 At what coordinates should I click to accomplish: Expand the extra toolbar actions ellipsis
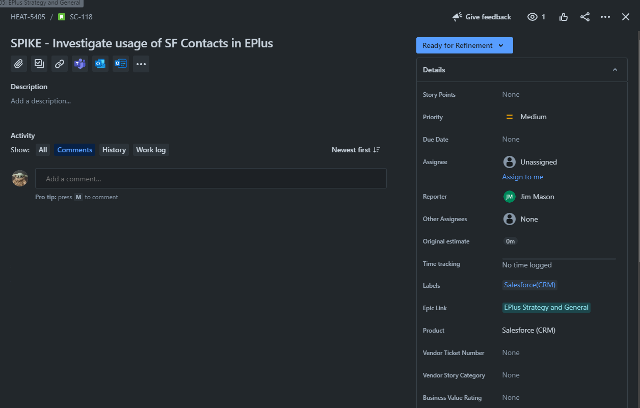point(141,64)
